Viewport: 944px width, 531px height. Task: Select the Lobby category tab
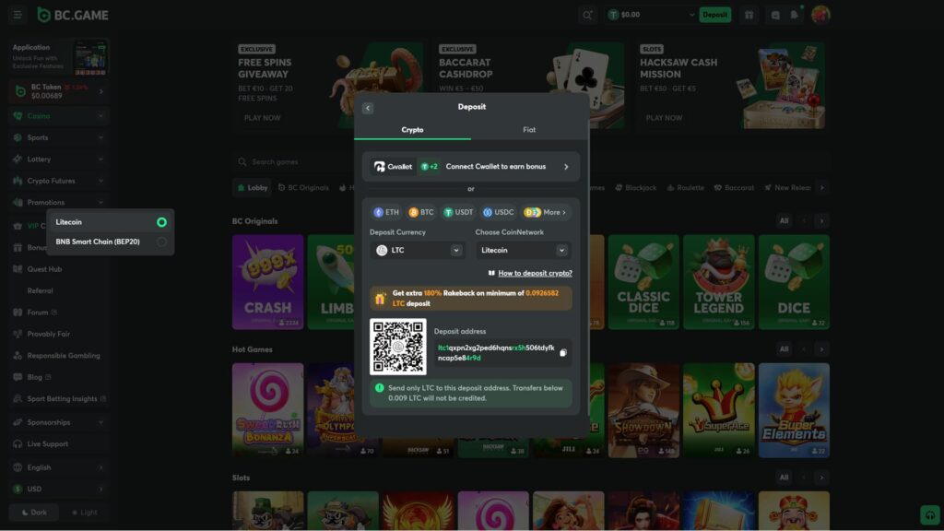pos(253,188)
